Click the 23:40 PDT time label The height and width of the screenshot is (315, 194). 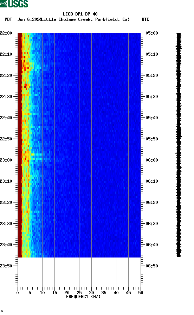pyautogui.click(x=6, y=245)
